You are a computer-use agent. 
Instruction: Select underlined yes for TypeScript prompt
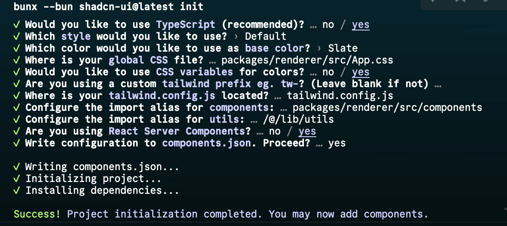tap(360, 25)
